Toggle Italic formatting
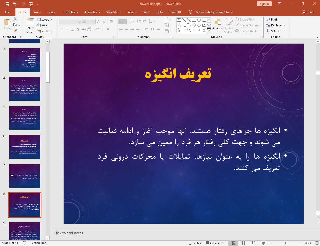The image size is (320, 246). click(x=67, y=29)
